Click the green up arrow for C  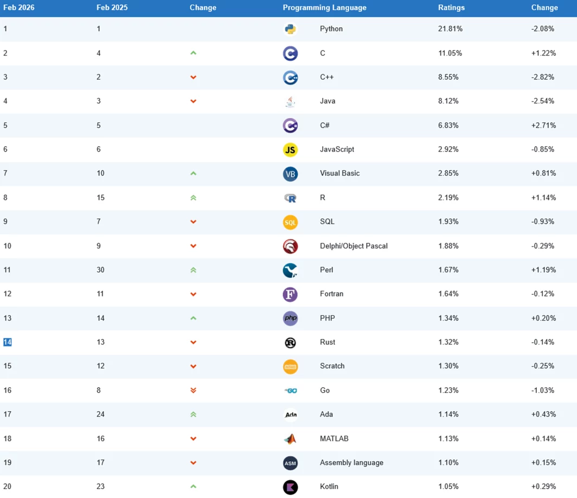tap(193, 53)
